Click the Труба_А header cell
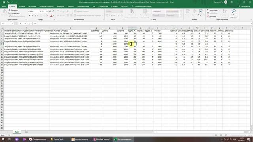The width and height of the screenshot is (253, 142). coord(132,31)
